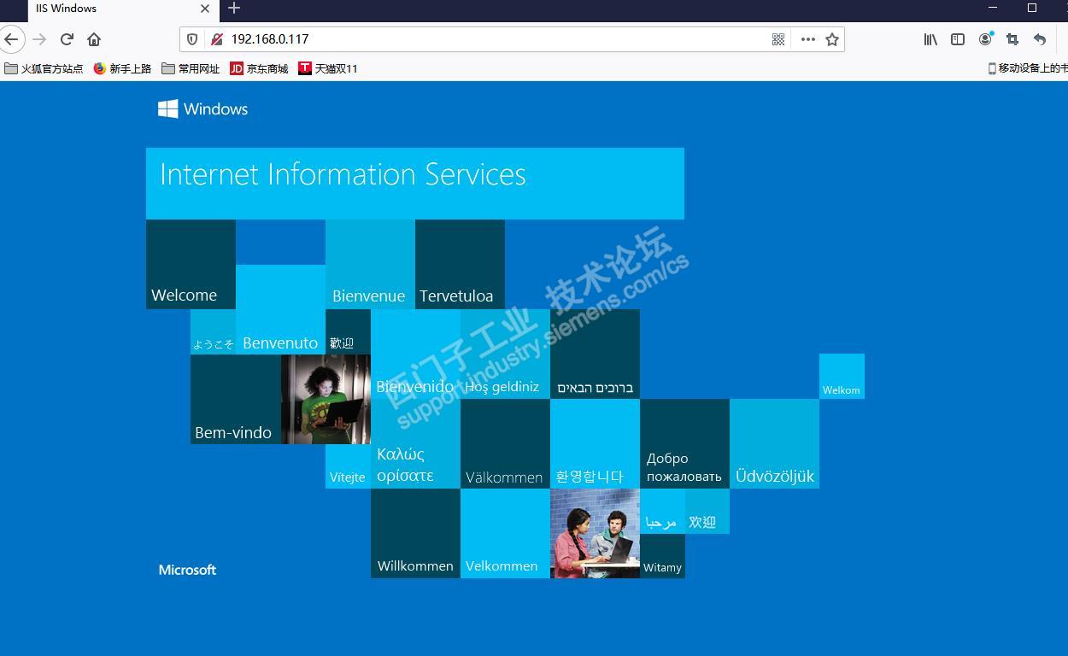
Task: Open a new tab
Action: (x=234, y=9)
